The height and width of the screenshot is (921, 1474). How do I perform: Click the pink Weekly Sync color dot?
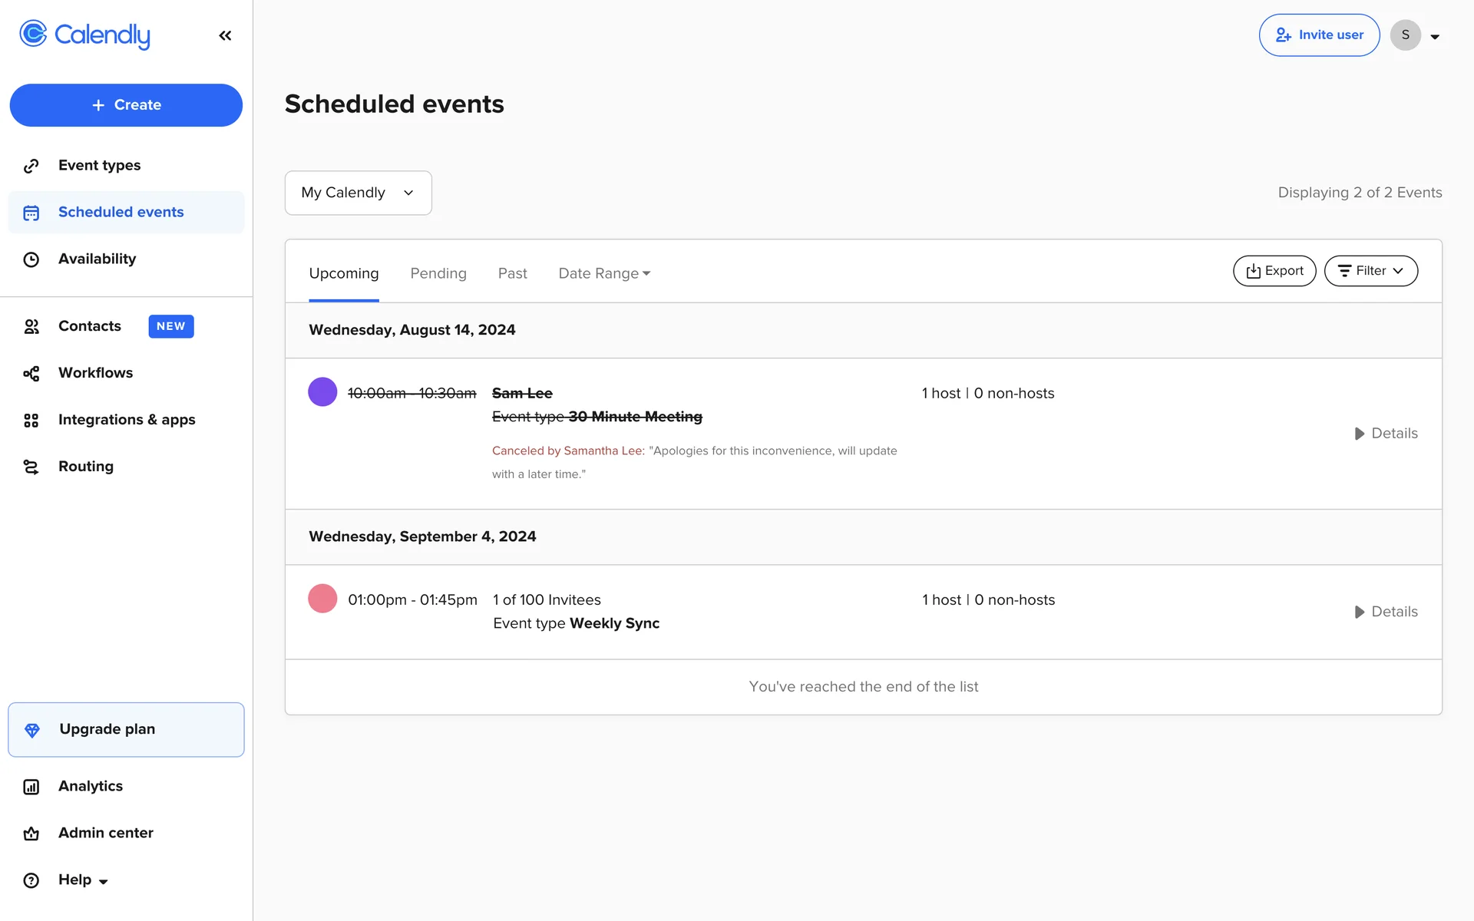322,599
